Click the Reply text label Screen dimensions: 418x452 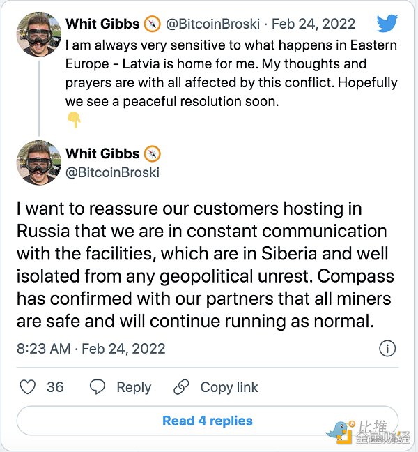134,387
